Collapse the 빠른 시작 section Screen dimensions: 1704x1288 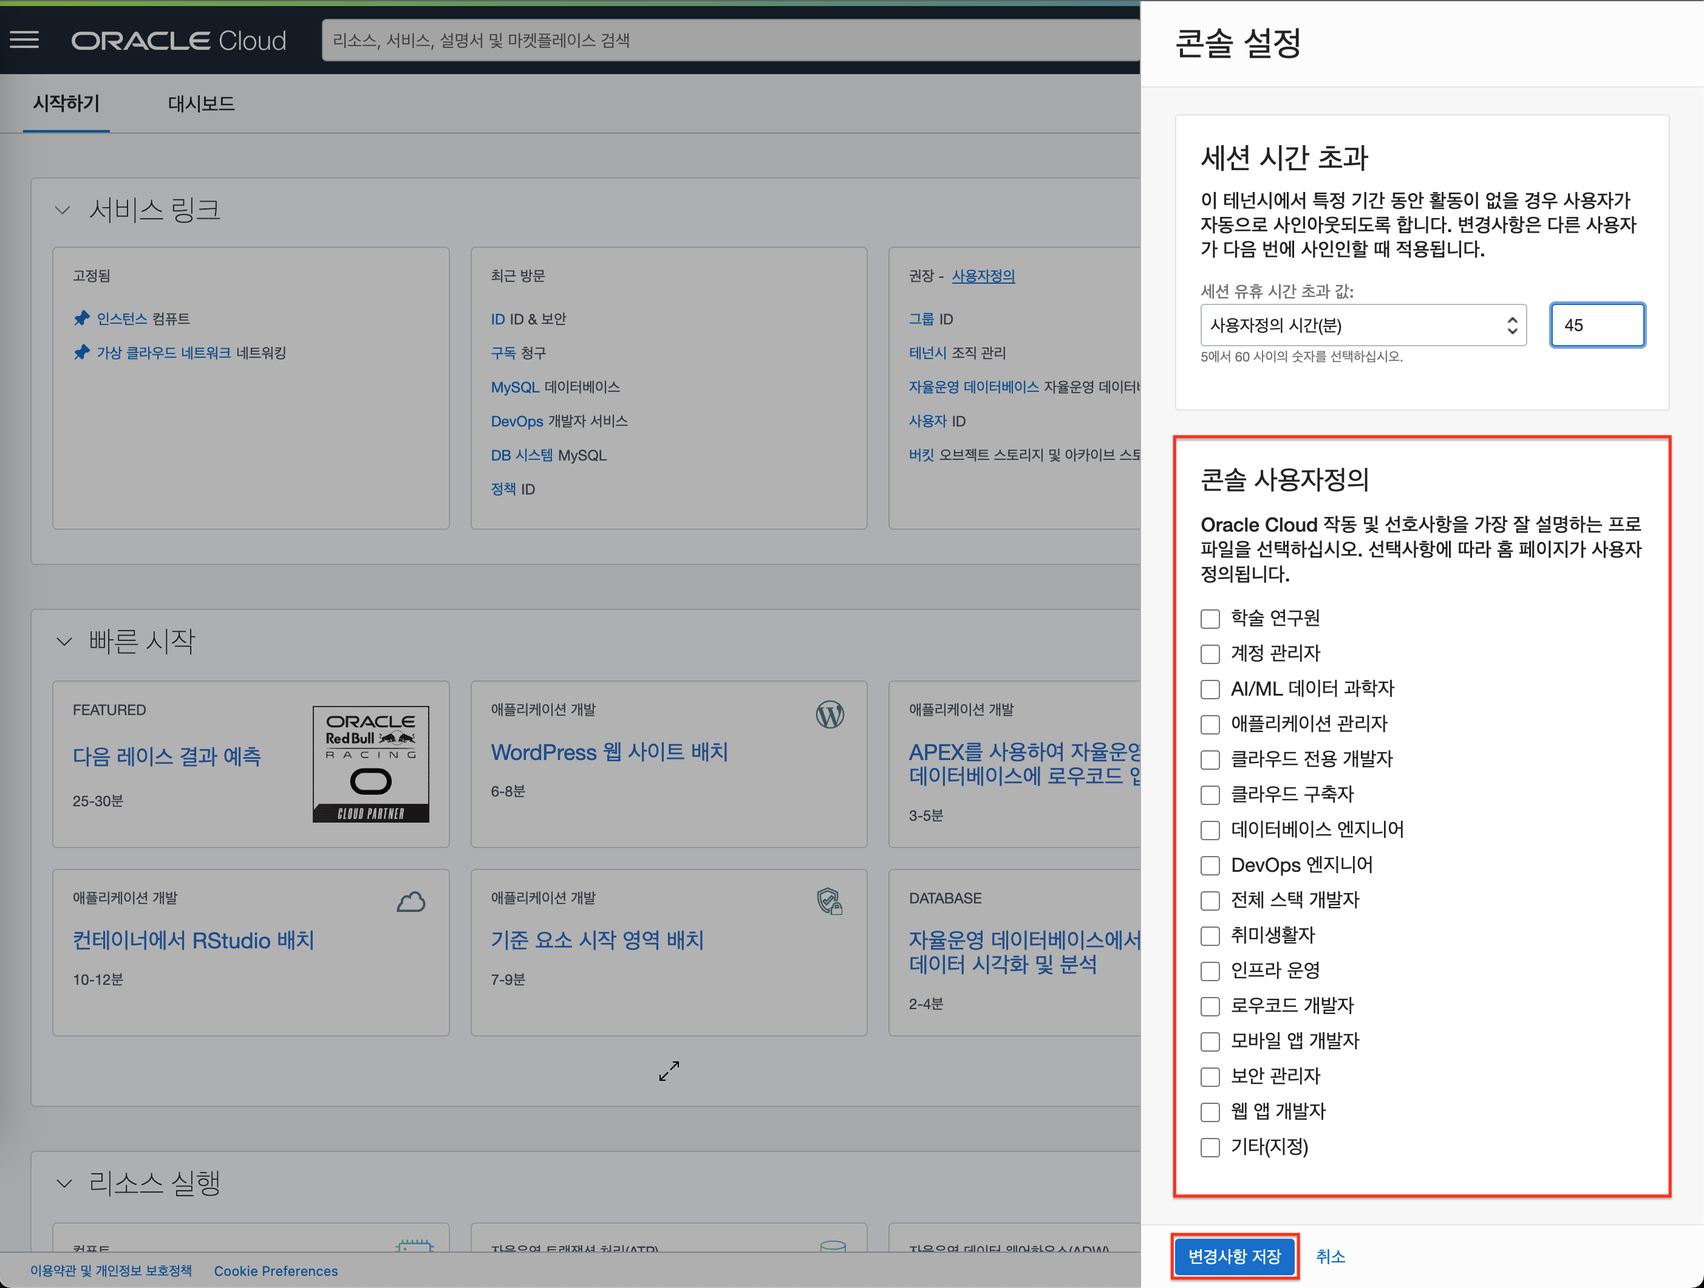63,642
